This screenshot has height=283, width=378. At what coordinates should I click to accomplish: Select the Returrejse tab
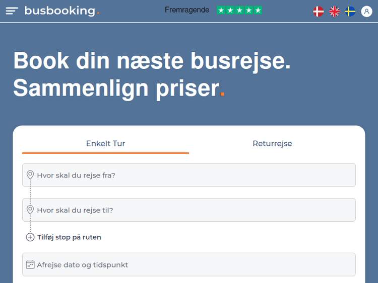pyautogui.click(x=272, y=144)
